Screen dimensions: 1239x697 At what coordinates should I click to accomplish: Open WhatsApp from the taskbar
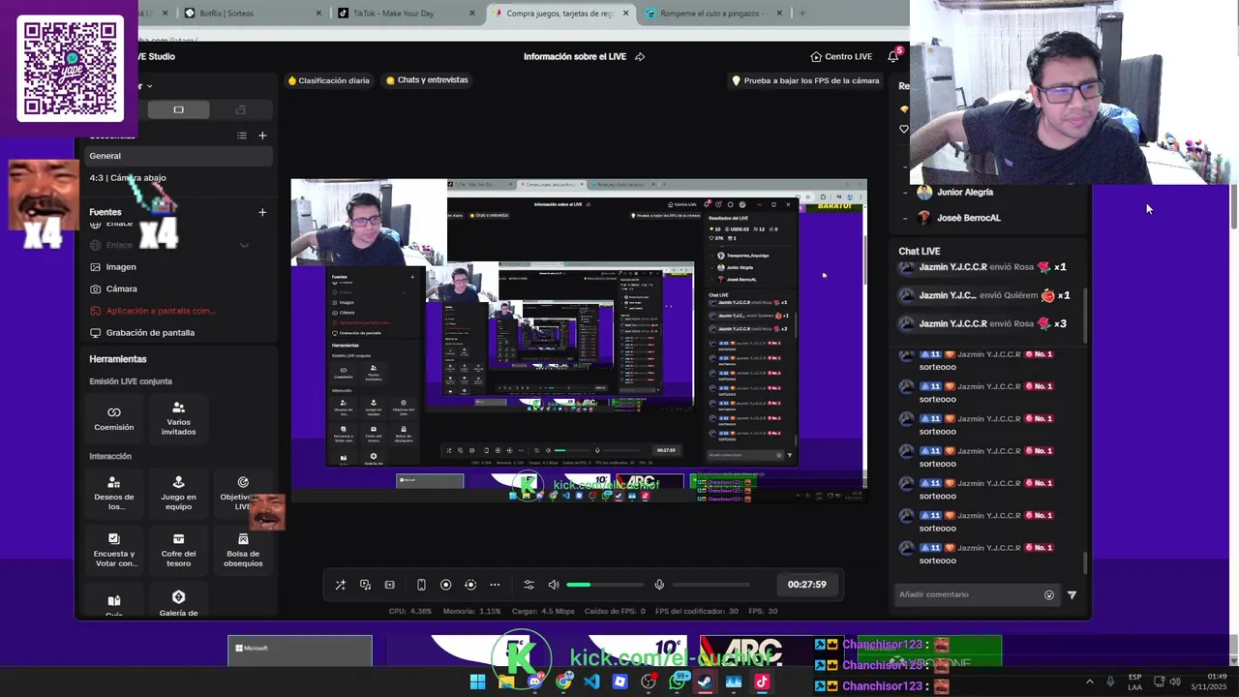(x=677, y=682)
